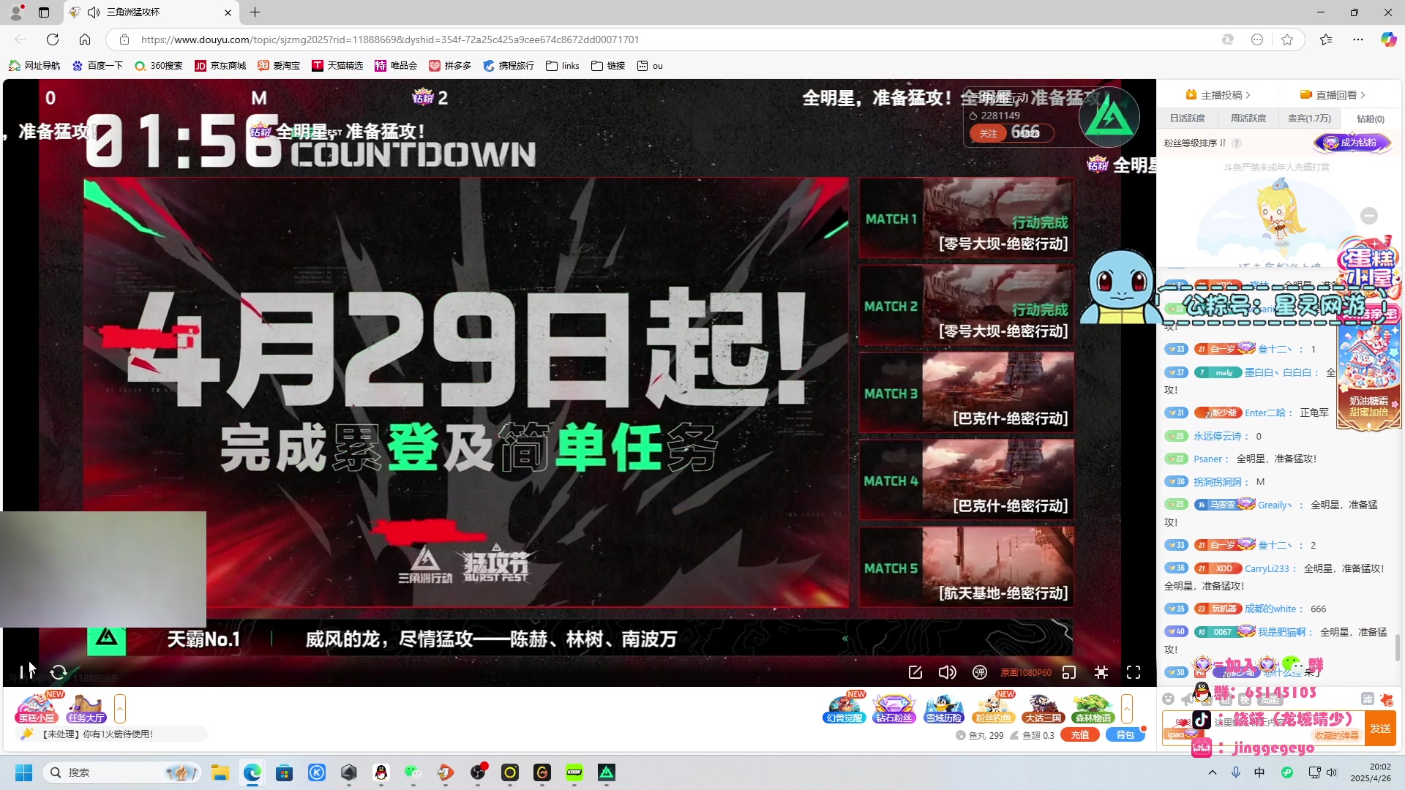Go to the browser home page

85,39
